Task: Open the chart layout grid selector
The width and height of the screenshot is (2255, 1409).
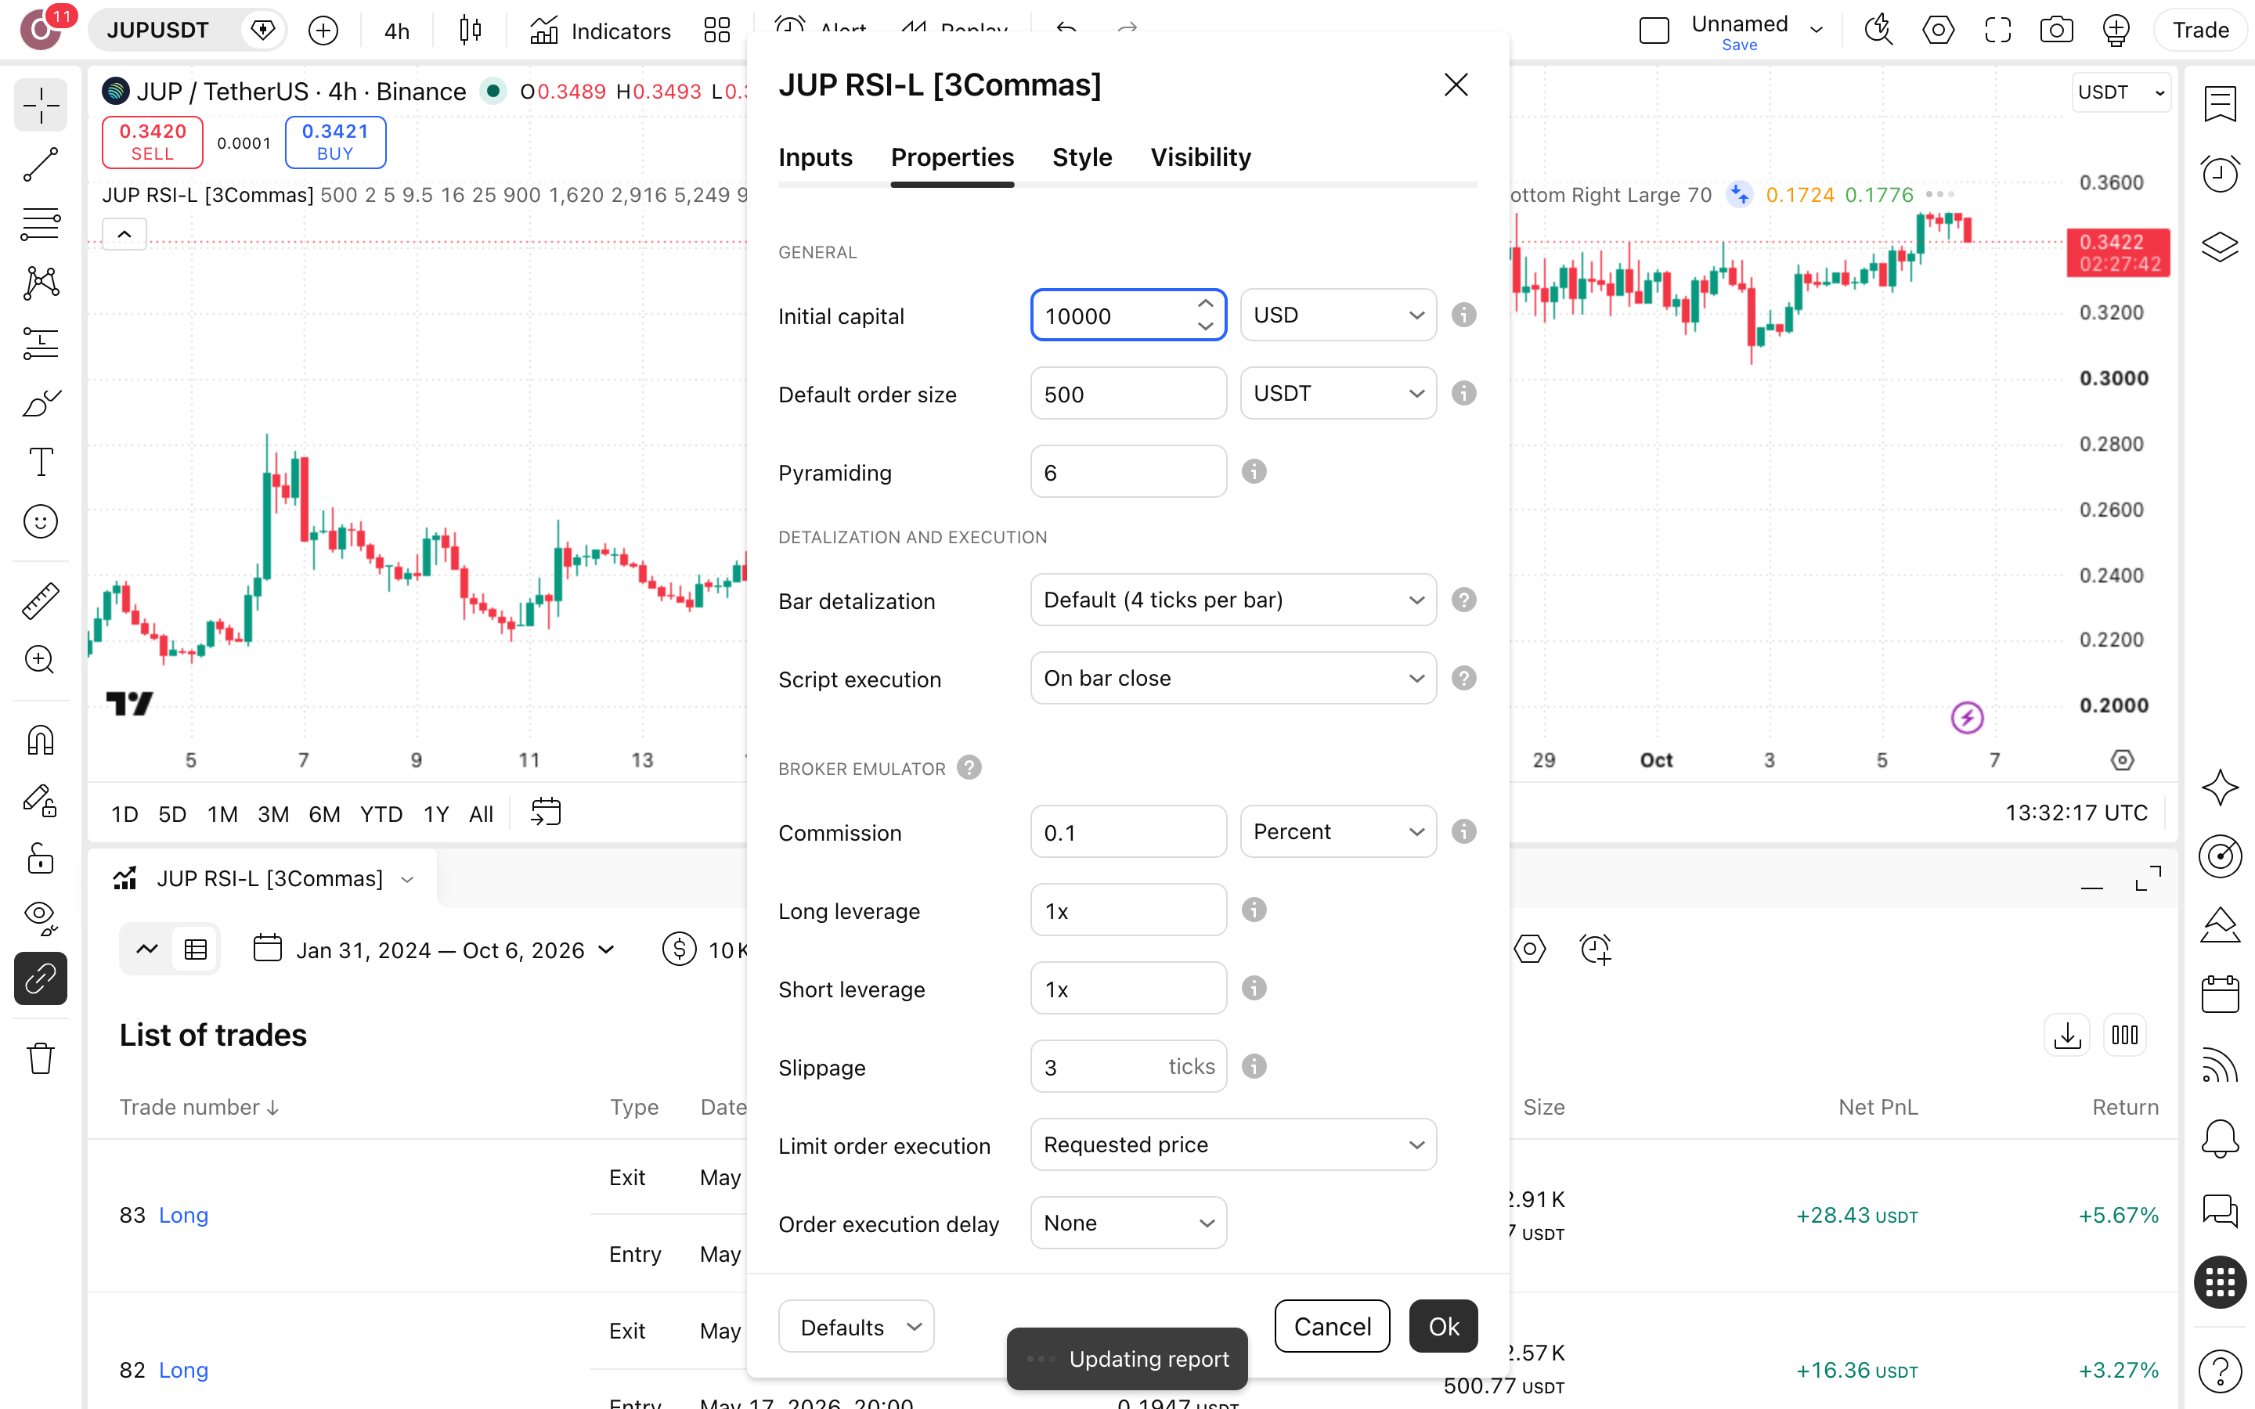Action: (716, 31)
